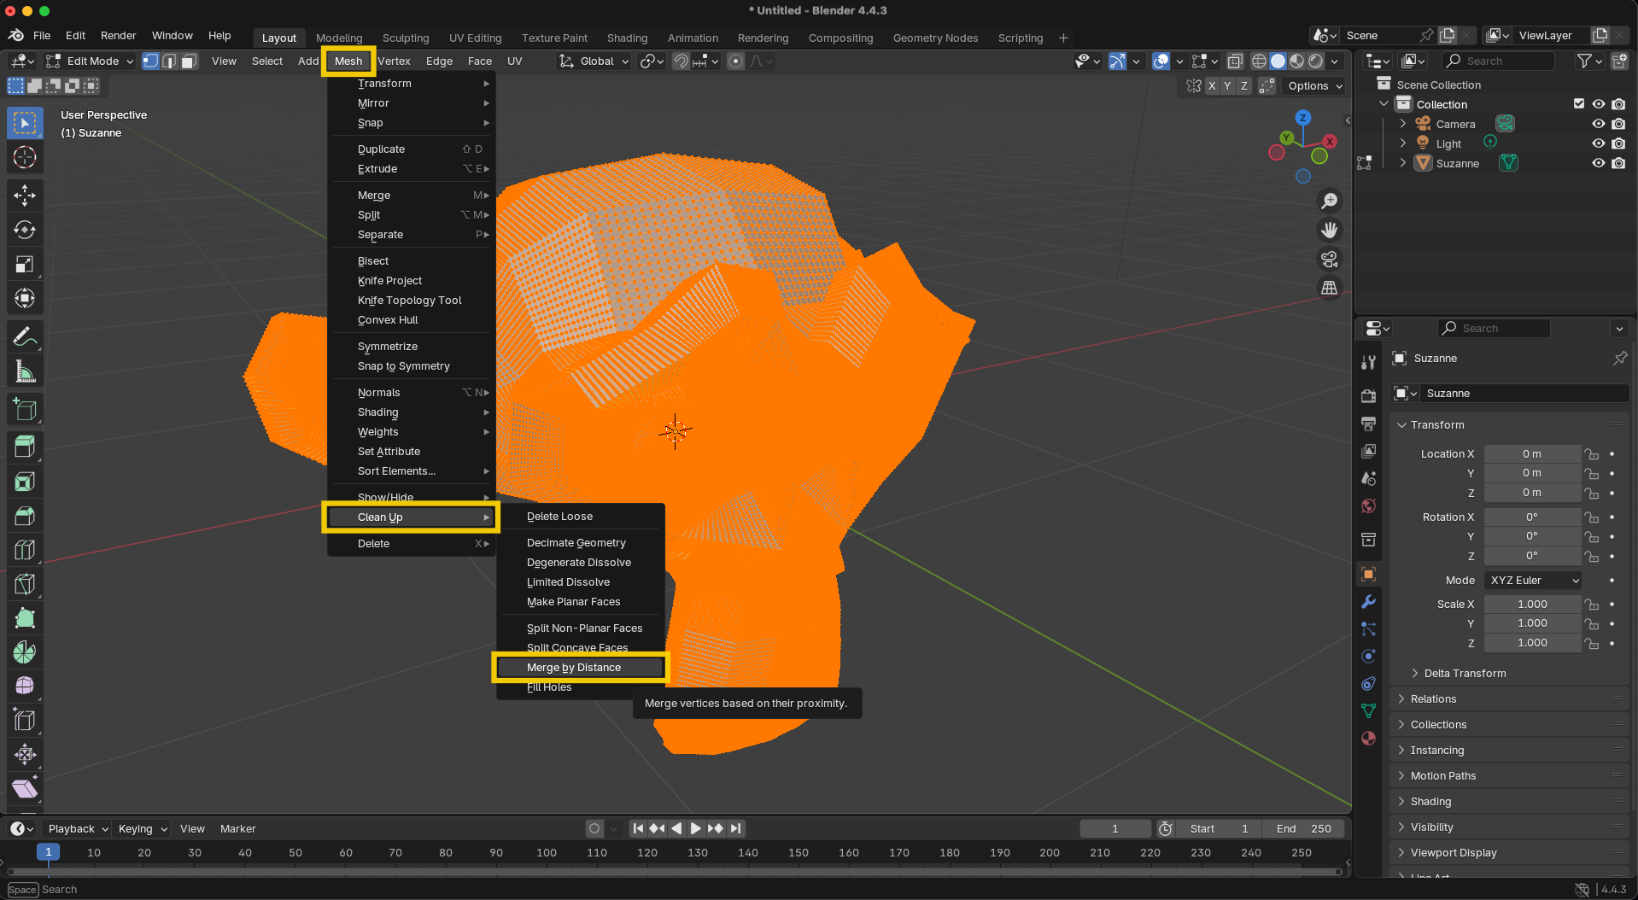The width and height of the screenshot is (1638, 900).
Task: Select the Extrude Region tool
Action: 25,447
